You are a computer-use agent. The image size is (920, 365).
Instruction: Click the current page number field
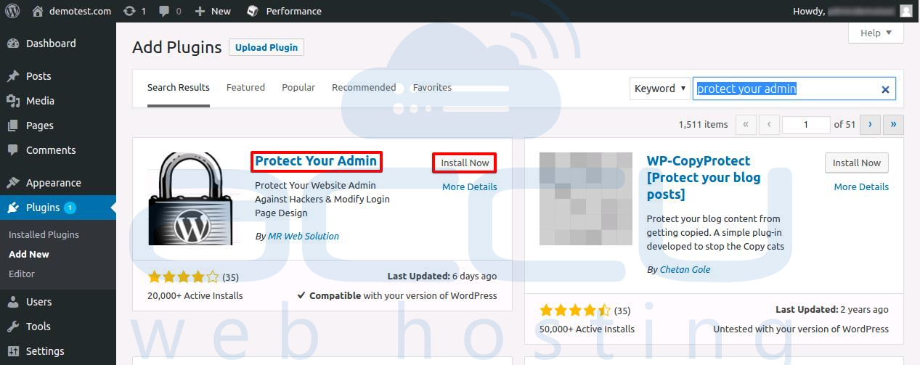pos(806,125)
